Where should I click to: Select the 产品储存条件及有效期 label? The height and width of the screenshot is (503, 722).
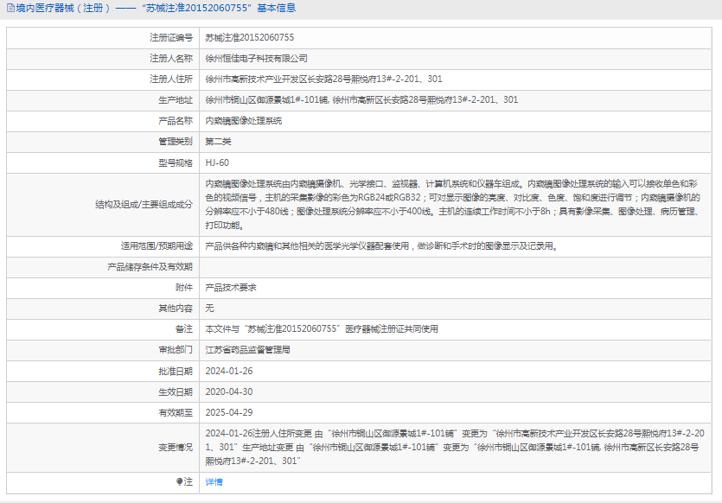click(x=150, y=267)
